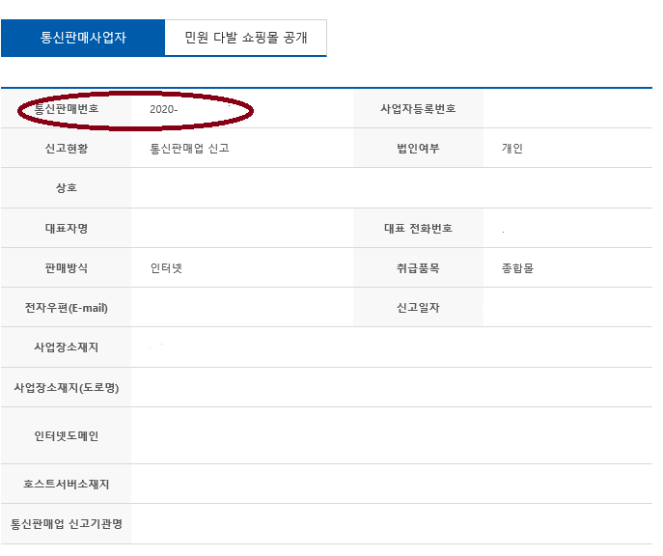663x556 pixels.
Task: Click the 통신판매번호 label
Action: click(x=67, y=109)
